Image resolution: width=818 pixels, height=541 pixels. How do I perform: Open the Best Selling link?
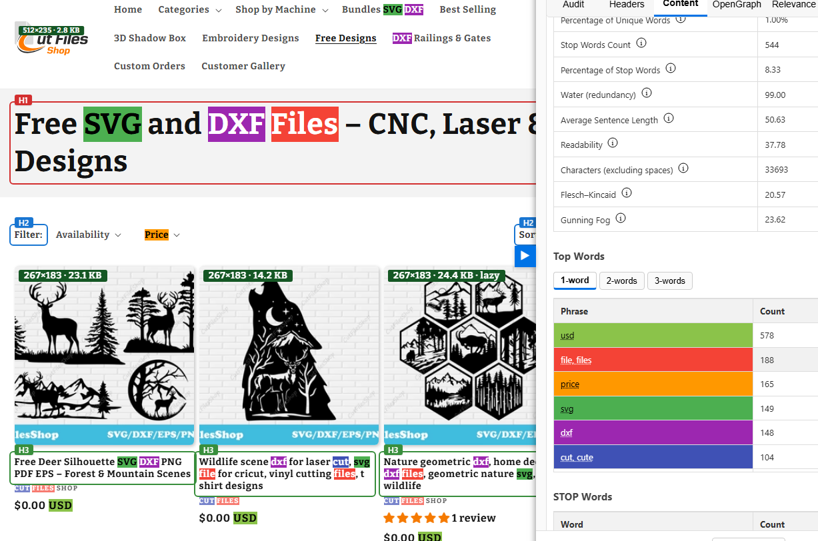pyautogui.click(x=468, y=9)
